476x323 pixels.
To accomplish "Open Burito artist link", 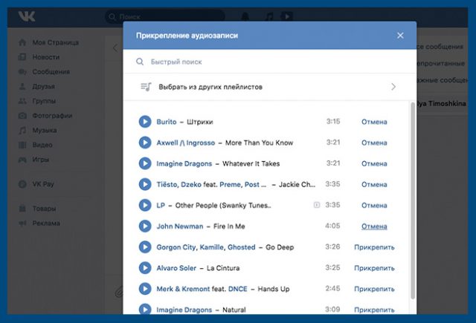I will (x=167, y=122).
